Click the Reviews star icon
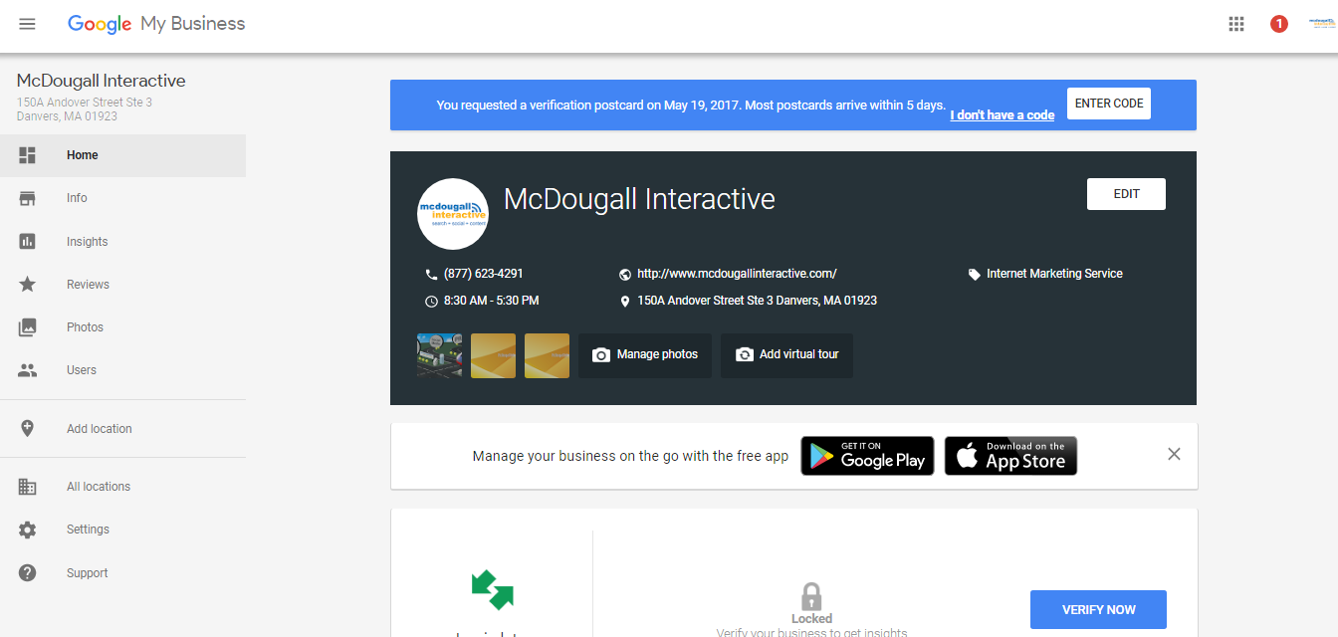This screenshot has height=637, width=1338. (28, 285)
